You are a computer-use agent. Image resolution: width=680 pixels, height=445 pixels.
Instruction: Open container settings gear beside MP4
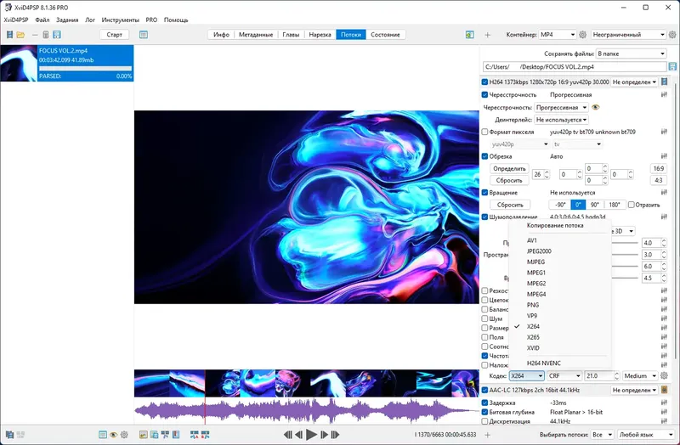click(x=583, y=35)
